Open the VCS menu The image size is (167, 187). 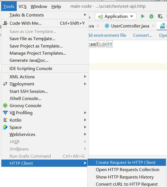pyautogui.click(x=22, y=6)
